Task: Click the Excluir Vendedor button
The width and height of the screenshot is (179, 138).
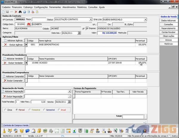Action: pos(13,63)
